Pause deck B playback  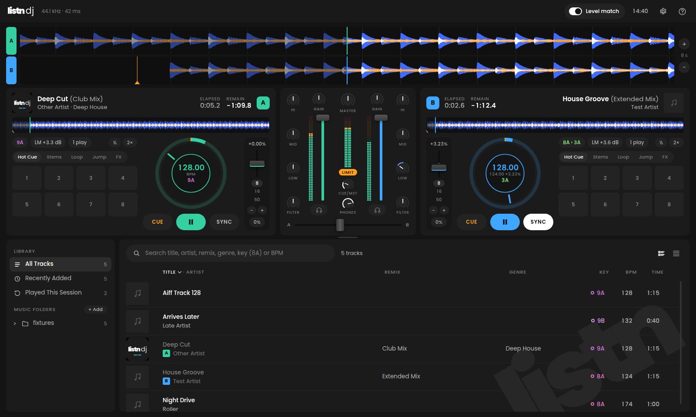click(x=505, y=222)
